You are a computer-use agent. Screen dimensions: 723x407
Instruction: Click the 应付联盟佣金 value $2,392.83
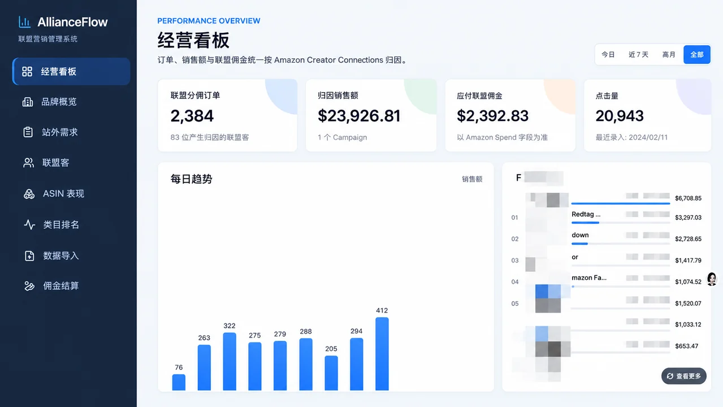tap(493, 116)
